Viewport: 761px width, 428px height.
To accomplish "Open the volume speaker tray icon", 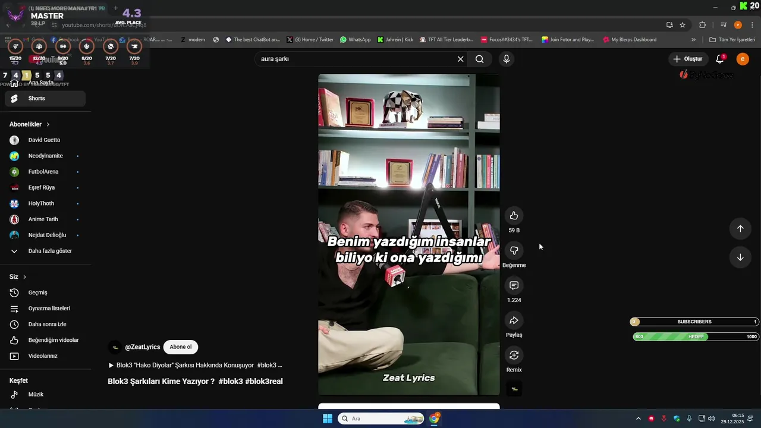I will [712, 418].
